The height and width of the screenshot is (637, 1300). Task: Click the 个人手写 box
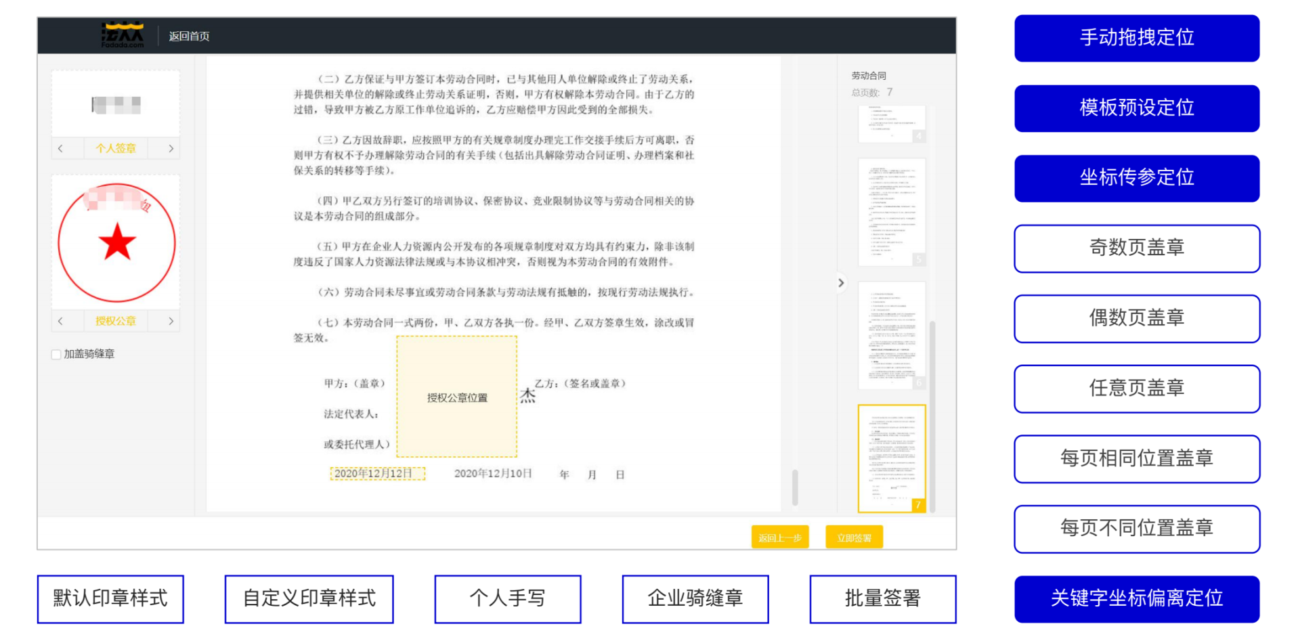coord(508,599)
